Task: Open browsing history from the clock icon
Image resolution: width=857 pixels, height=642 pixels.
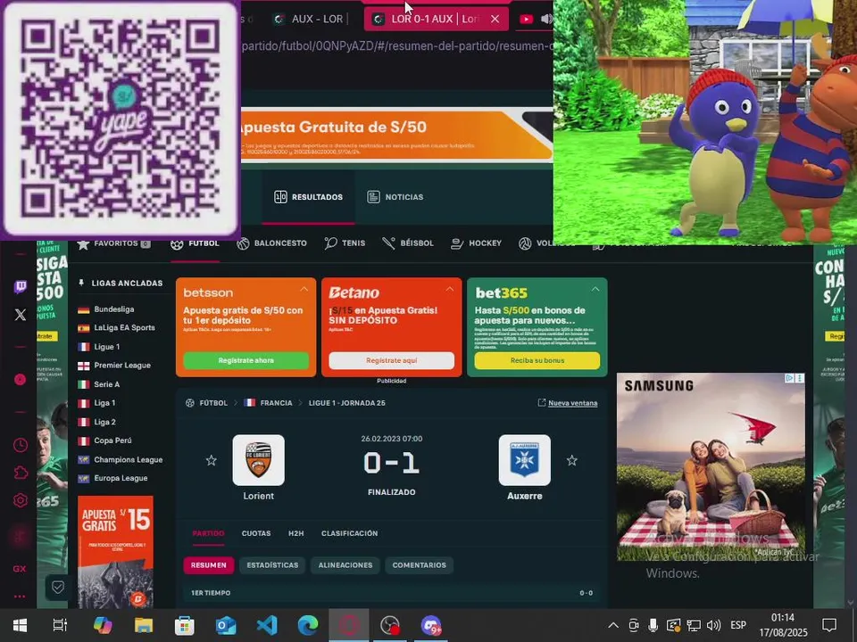Action: click(21, 445)
